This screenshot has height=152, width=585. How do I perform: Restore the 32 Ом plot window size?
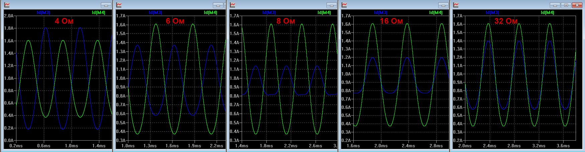pos(566,5)
